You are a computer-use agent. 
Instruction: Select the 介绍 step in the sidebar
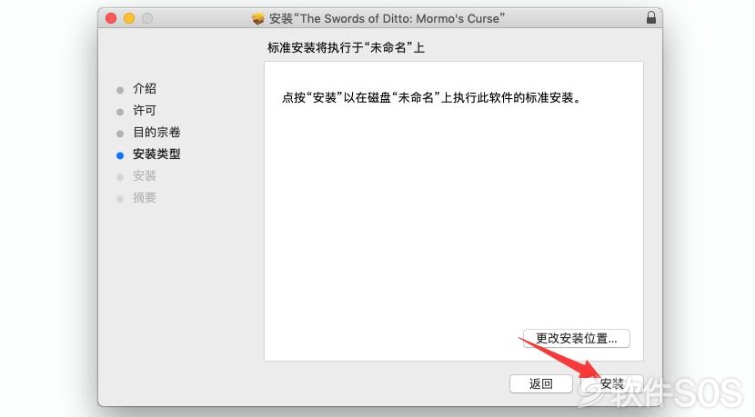click(145, 88)
